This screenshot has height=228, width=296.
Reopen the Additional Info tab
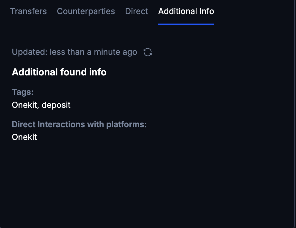tap(186, 11)
